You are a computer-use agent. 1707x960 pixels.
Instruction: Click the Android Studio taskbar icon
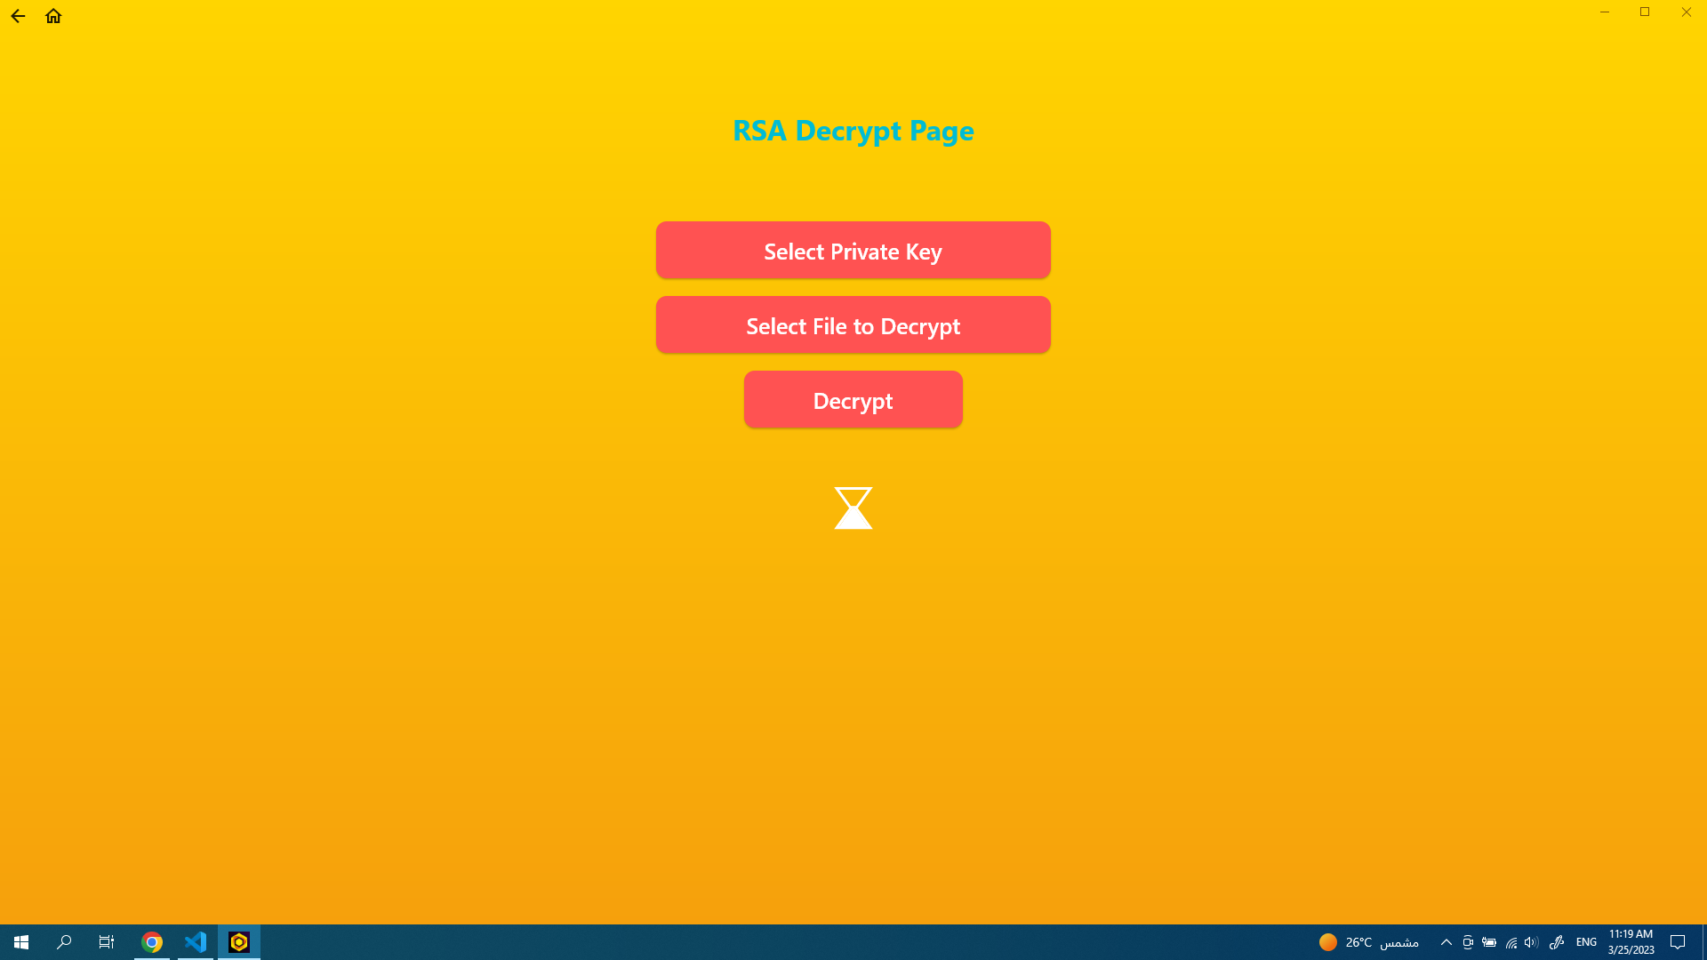(x=239, y=941)
